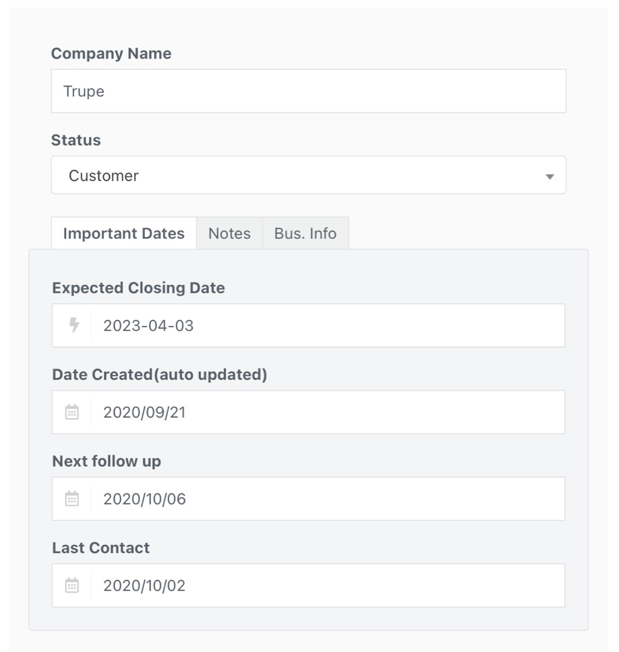This screenshot has width=619, height=652.
Task: Open the Status combo box showing Customer
Action: click(308, 175)
